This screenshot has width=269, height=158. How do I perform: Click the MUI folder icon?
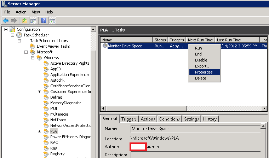click(46, 109)
